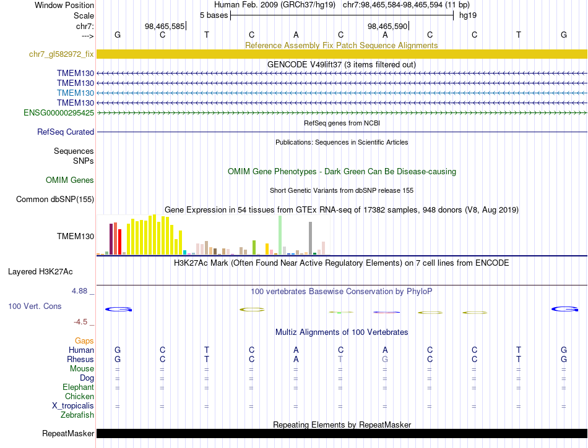
Task: Click the 4.88 PhyloP upper limit value
Action: [79, 291]
